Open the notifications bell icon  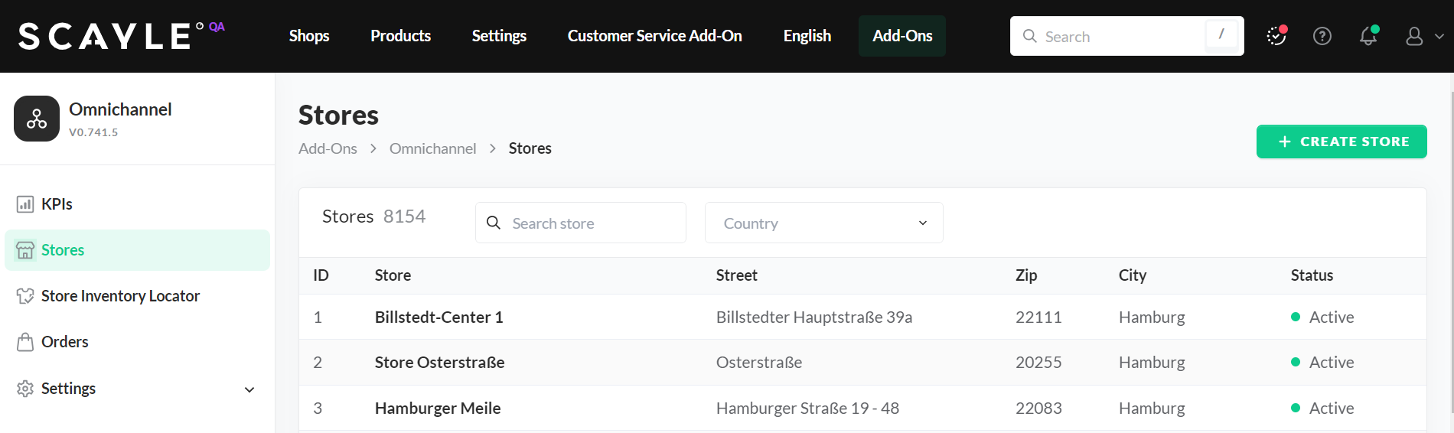1368,36
